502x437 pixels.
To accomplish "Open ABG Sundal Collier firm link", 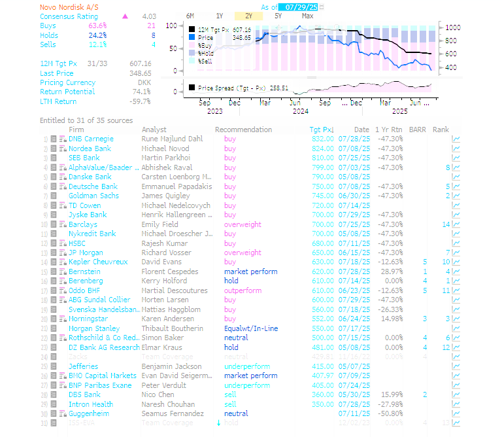I will 99,300.
